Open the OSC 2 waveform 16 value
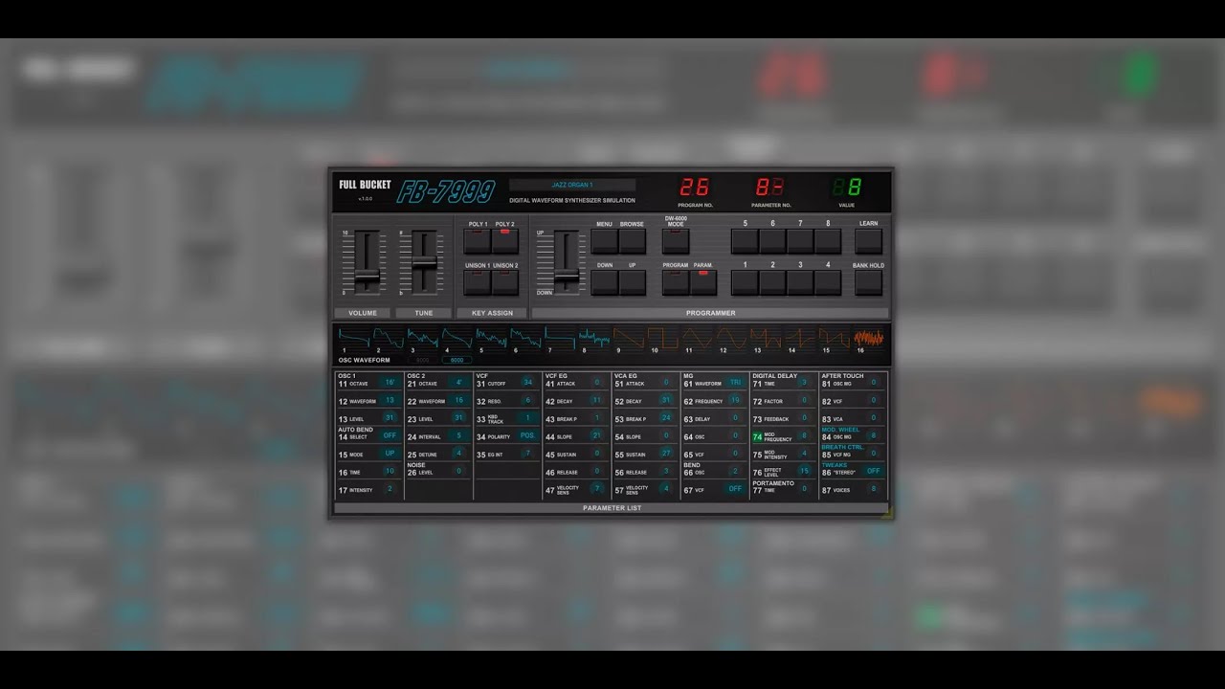The width and height of the screenshot is (1225, 689). coord(458,400)
